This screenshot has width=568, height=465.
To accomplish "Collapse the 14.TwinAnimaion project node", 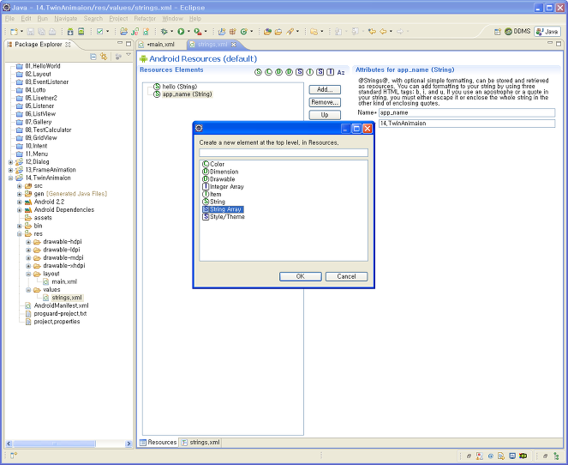I will pos(10,178).
